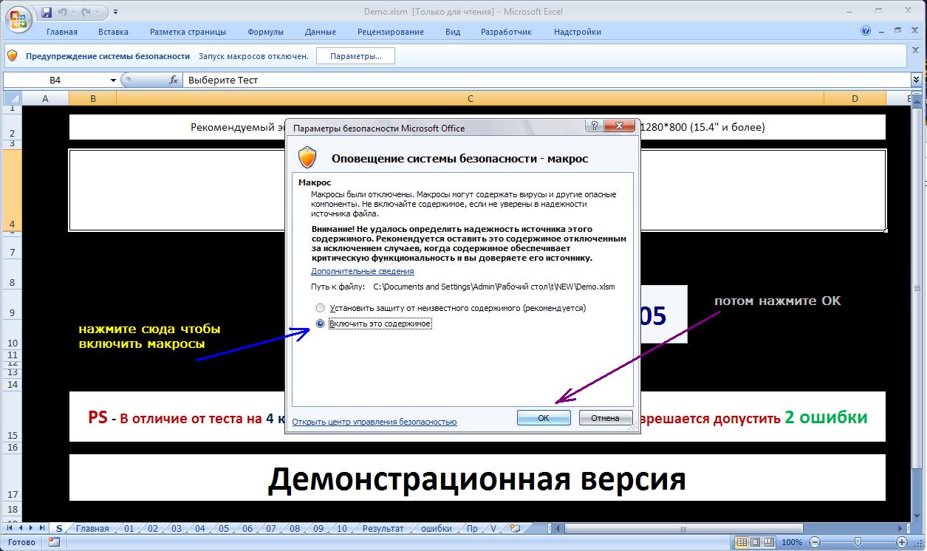Click the Name Box showing B4
The height and width of the screenshot is (551, 927).
pyautogui.click(x=56, y=81)
